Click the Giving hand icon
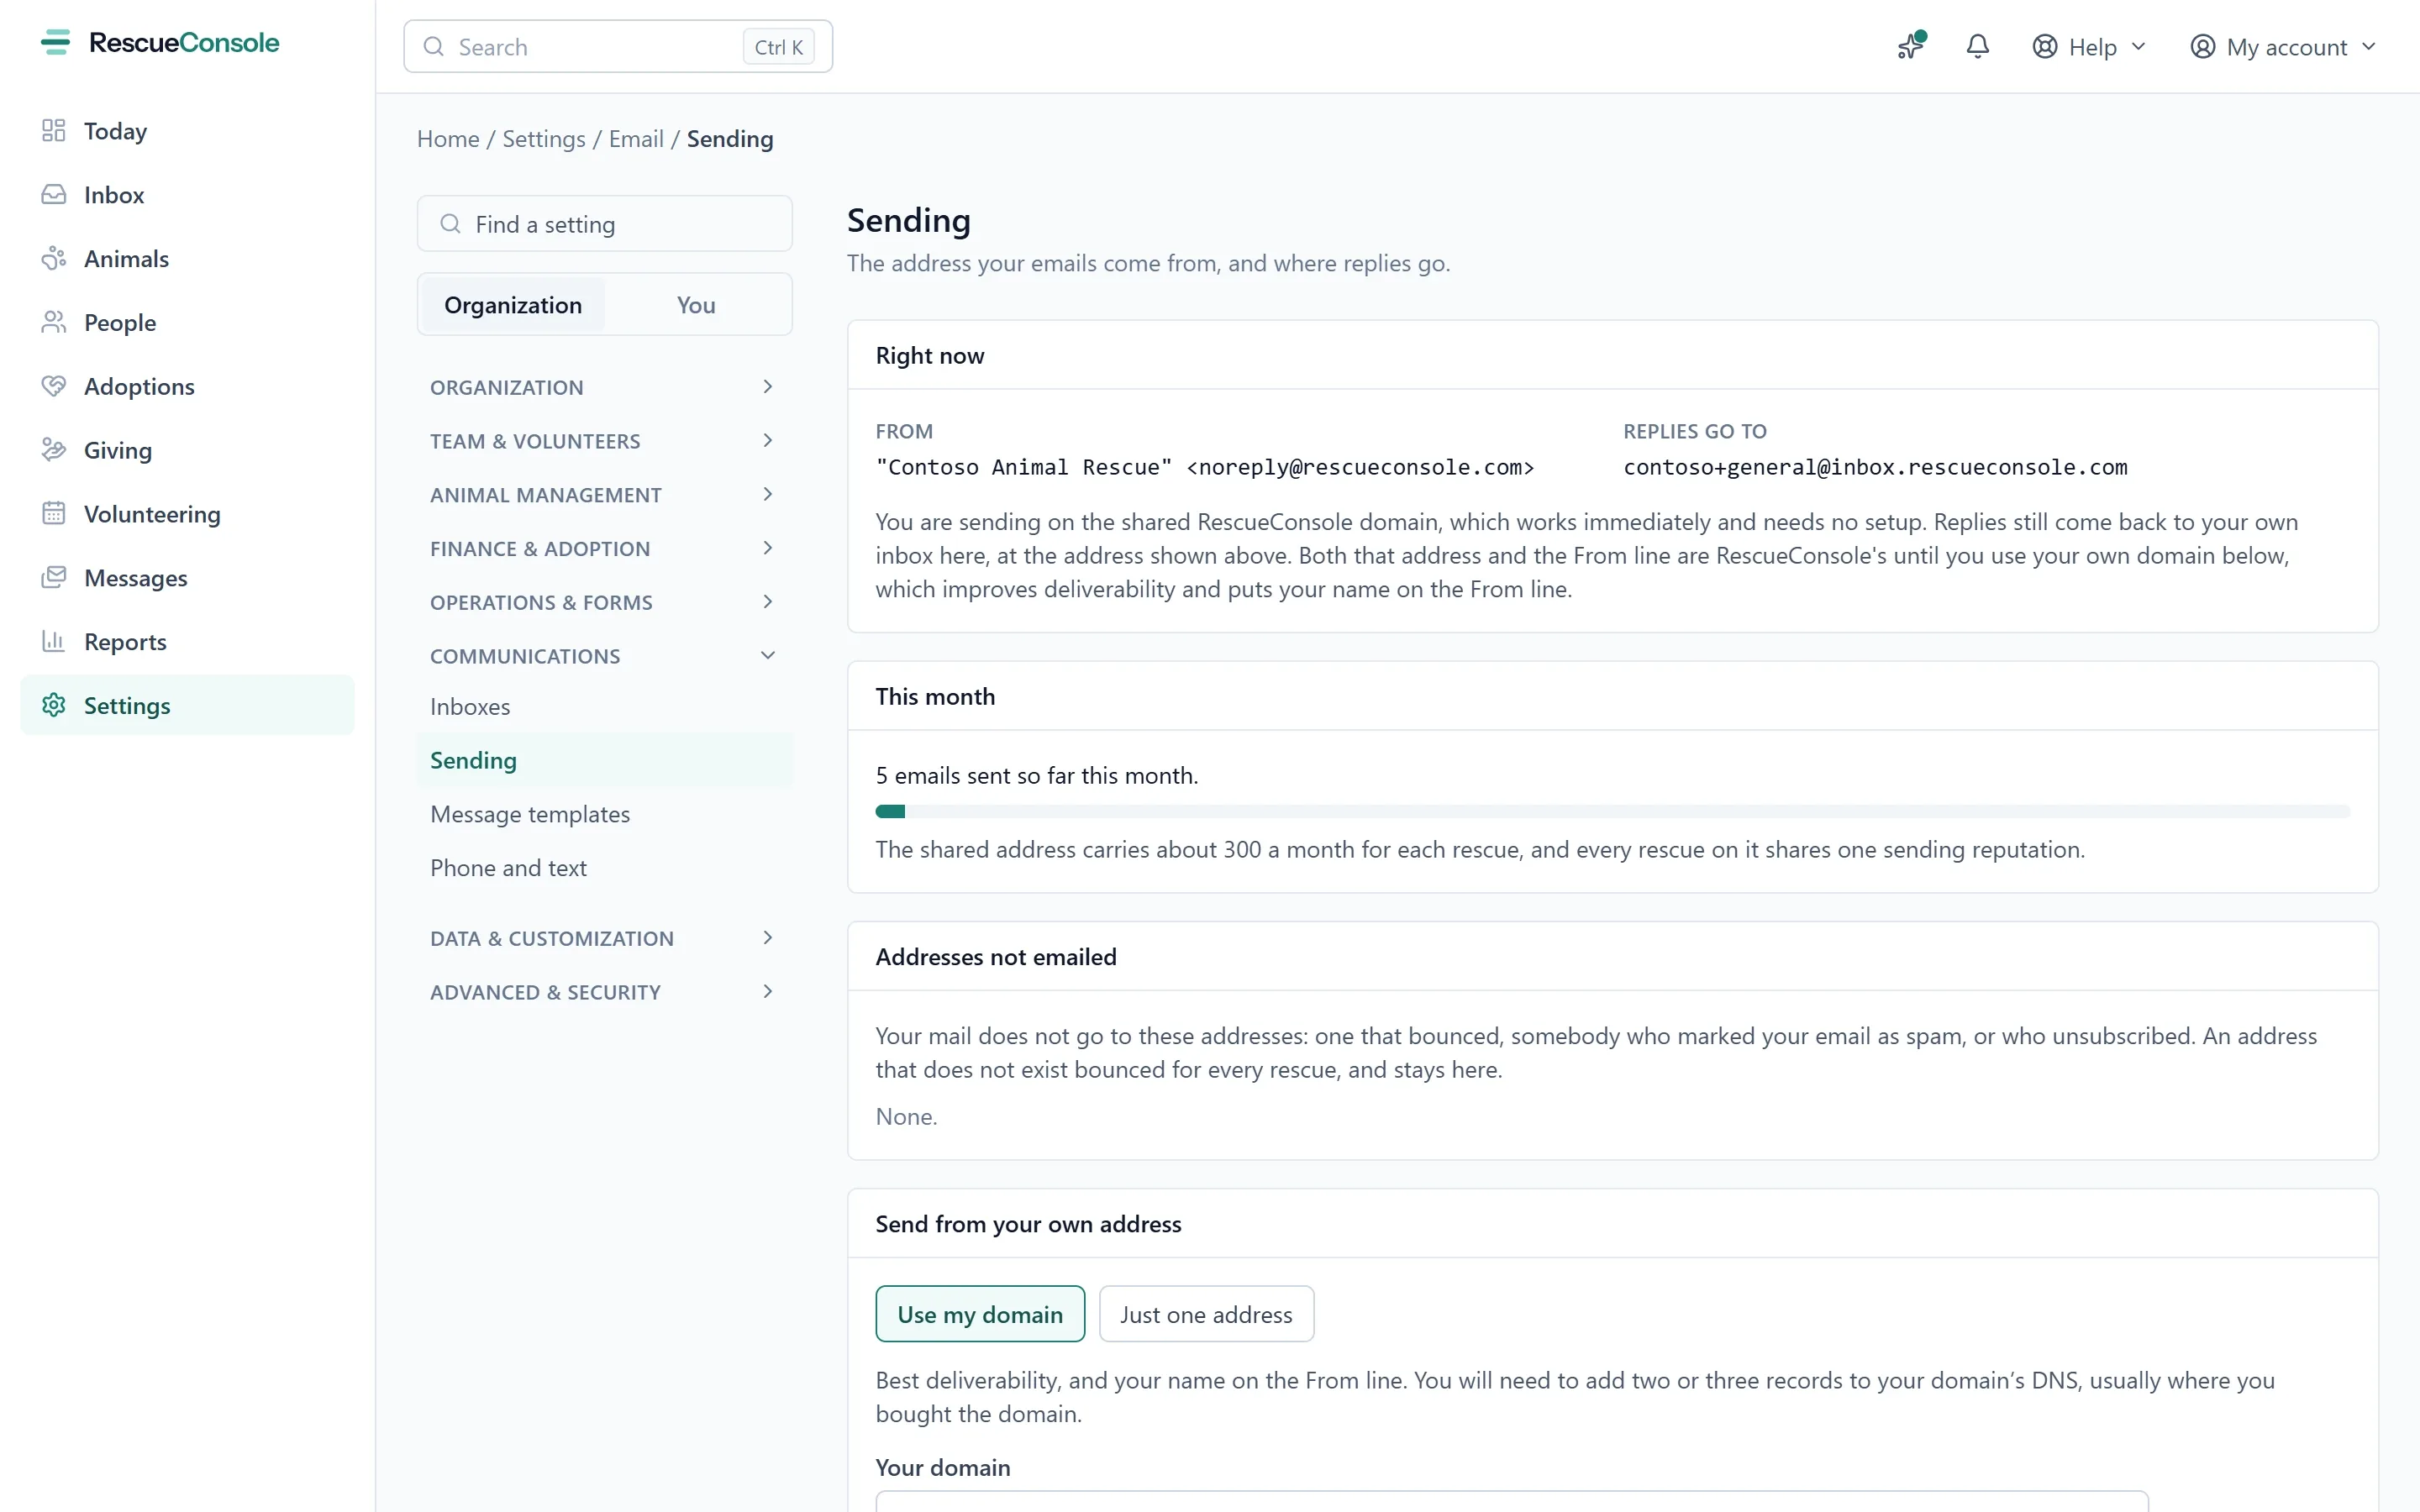 (x=54, y=451)
